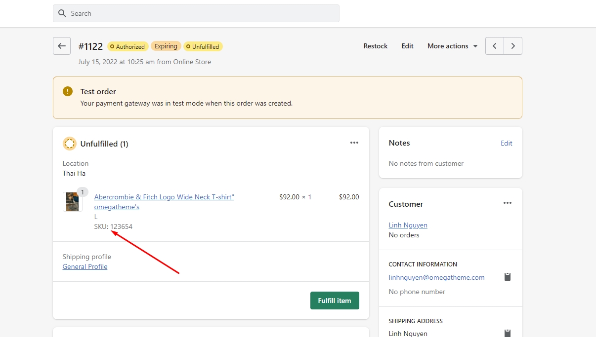Viewport: 596px width, 337px height.
Task: Go to next order with right chevron
Action: [x=513, y=46]
